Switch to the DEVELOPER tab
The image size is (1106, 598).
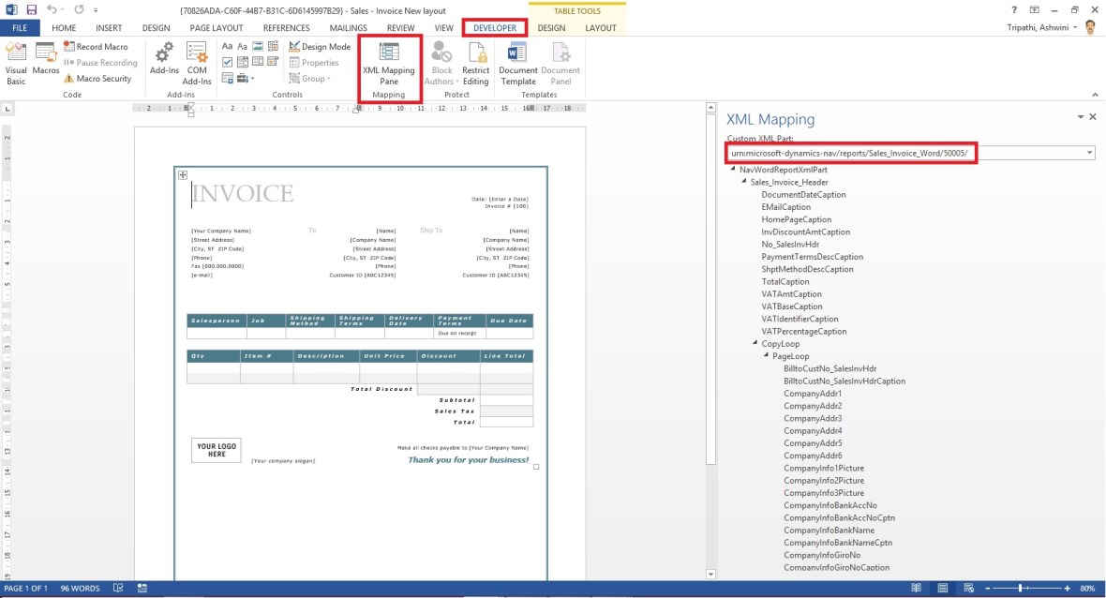[x=494, y=27]
